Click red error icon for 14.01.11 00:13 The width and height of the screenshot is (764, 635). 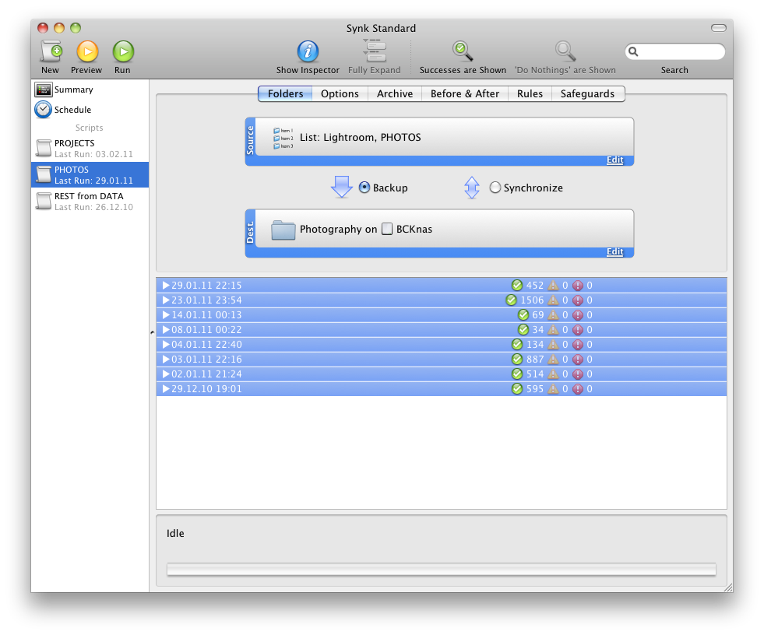click(x=577, y=315)
